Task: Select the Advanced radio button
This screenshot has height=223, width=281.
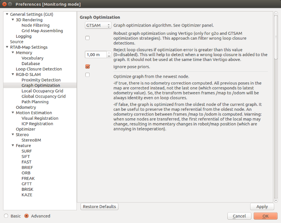Action: click(x=26, y=216)
